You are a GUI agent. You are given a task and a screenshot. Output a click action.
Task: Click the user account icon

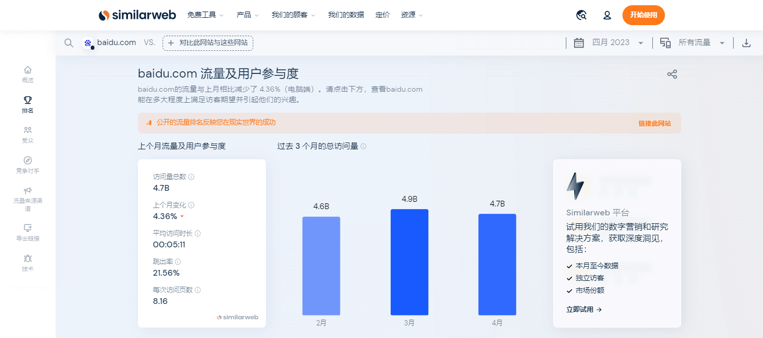(607, 15)
